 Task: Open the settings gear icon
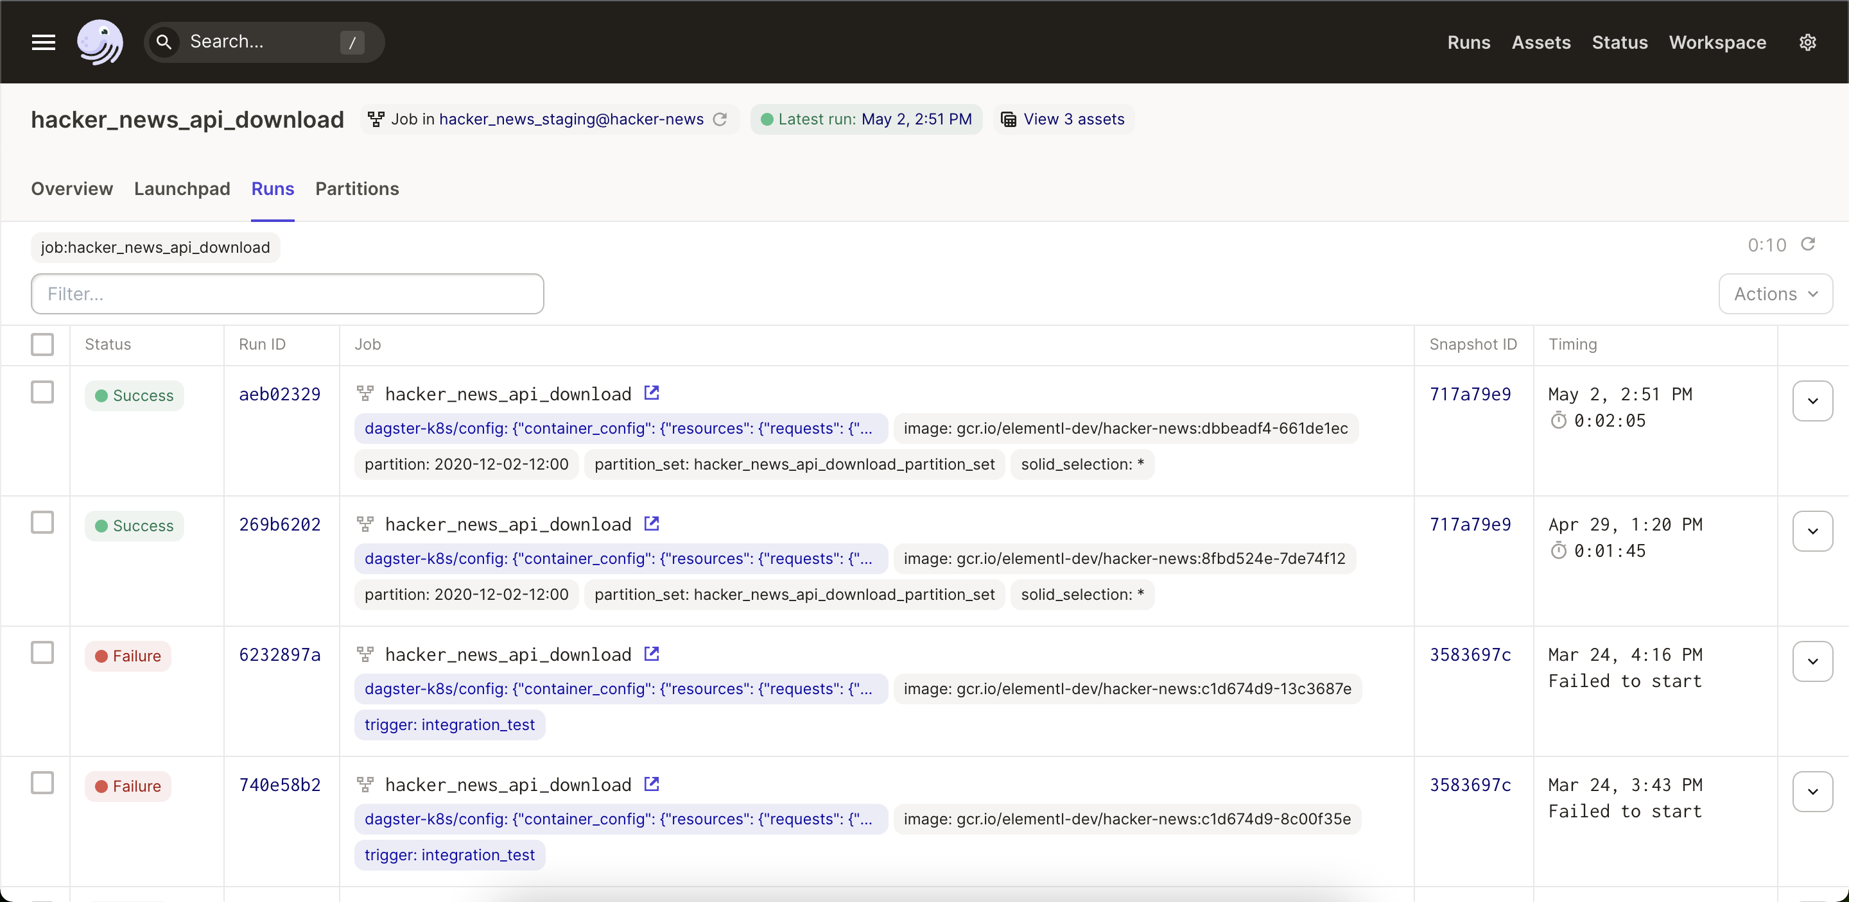[1807, 42]
